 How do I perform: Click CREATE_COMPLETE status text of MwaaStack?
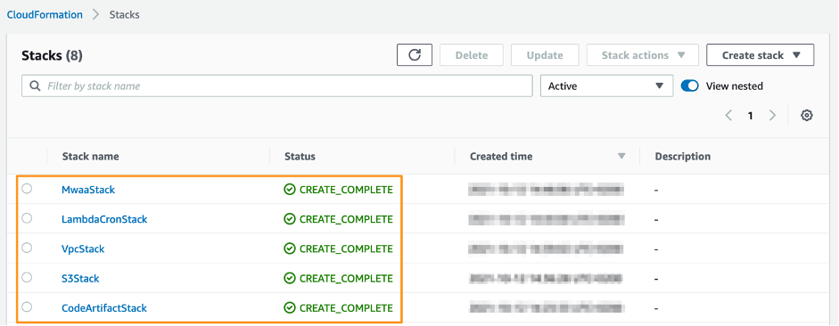[x=346, y=190]
